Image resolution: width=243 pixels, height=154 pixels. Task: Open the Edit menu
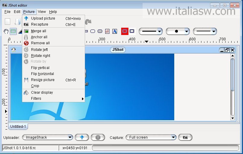coord(17,12)
